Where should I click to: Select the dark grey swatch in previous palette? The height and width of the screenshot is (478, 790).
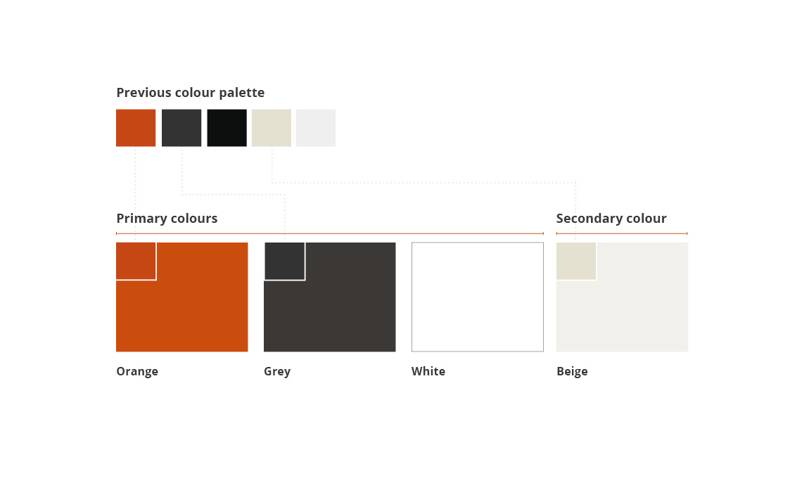pyautogui.click(x=181, y=128)
